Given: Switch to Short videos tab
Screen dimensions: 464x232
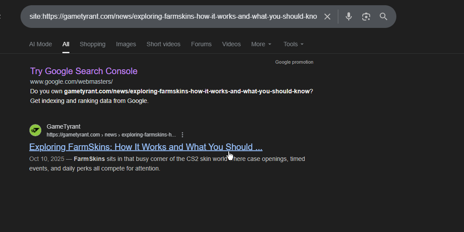Looking at the screenshot, I should [163, 44].
